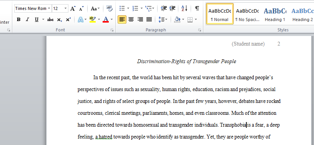
Task: Toggle Superscript formatting
Action: (x=68, y=20)
